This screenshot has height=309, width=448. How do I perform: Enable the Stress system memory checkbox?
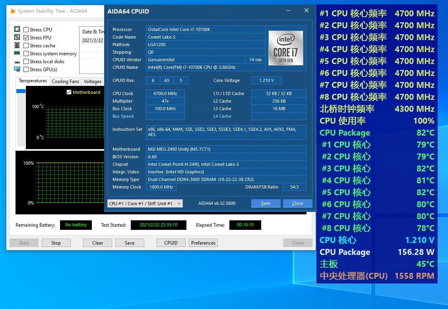26,53
